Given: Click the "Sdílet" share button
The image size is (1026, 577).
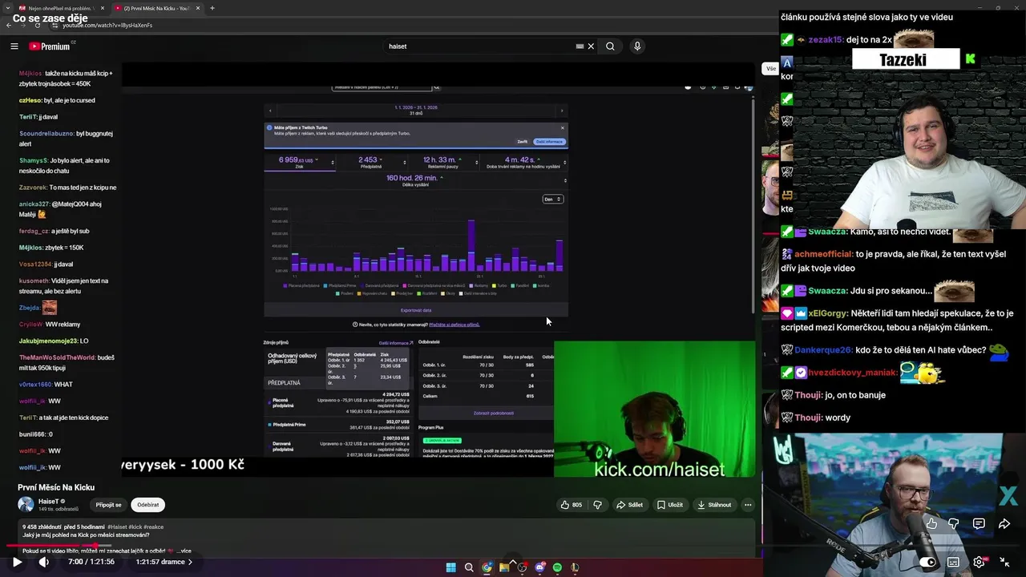Looking at the screenshot, I should pyautogui.click(x=629, y=505).
